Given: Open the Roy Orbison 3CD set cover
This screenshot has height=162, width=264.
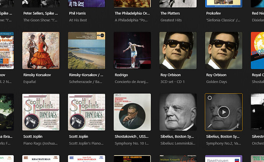Looking at the screenshot, I should [x=178, y=50].
